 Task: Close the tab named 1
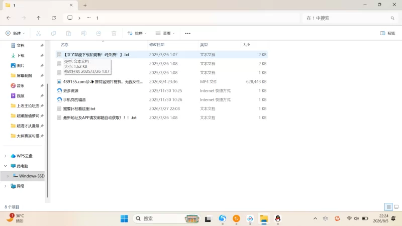tap(71, 5)
